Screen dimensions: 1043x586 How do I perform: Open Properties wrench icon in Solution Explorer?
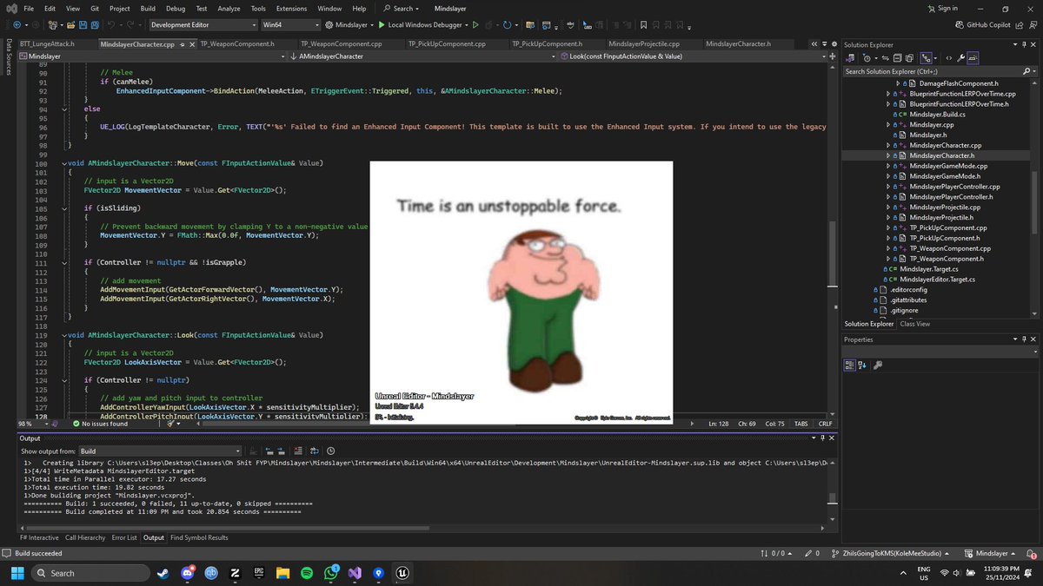961,58
